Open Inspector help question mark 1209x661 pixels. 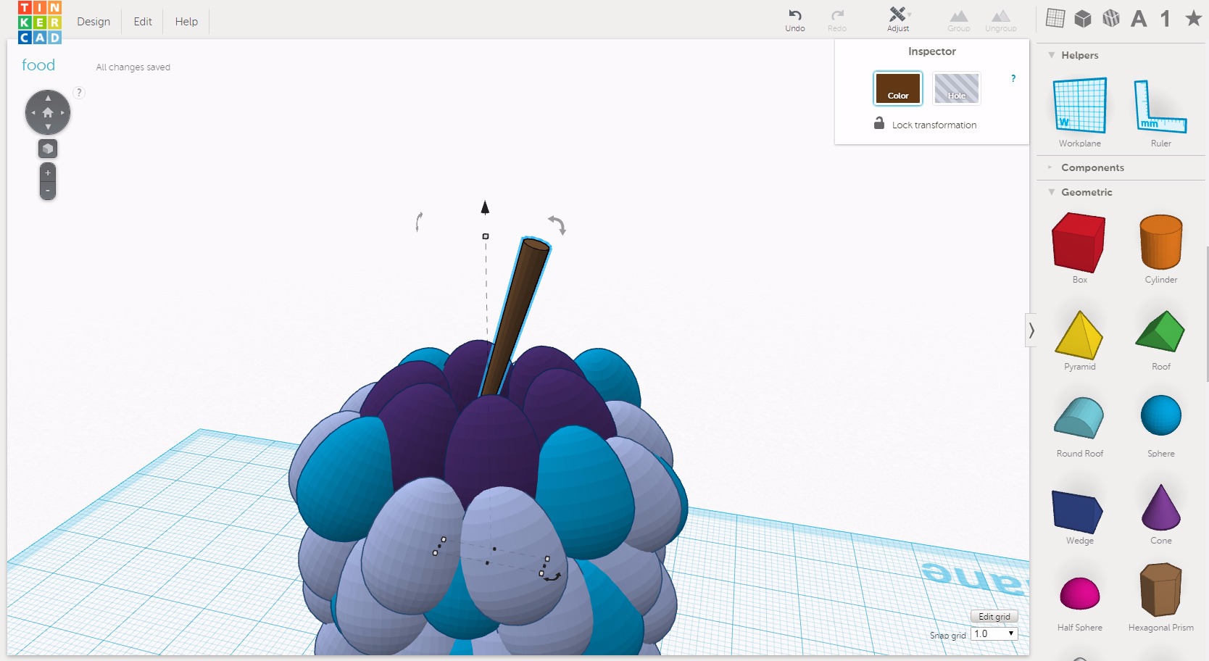(x=1013, y=78)
